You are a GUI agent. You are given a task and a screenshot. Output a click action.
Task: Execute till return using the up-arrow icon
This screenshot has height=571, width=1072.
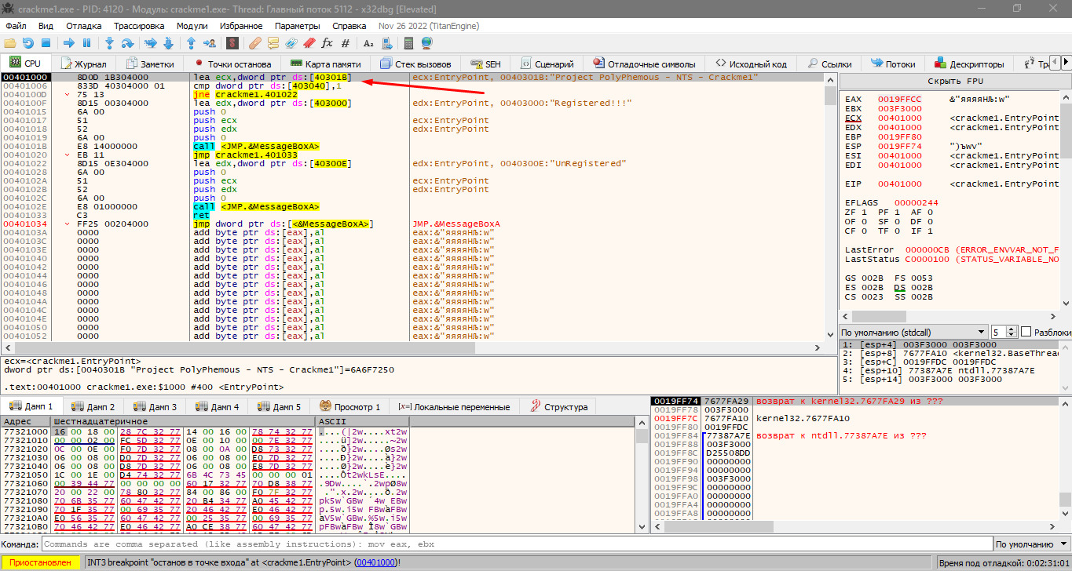tap(191, 42)
